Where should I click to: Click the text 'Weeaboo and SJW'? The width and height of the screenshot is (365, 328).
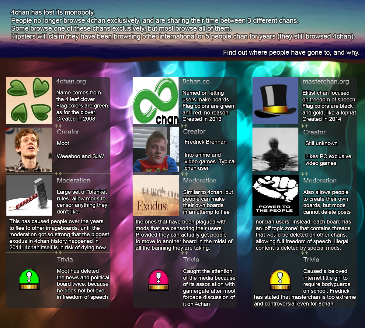(80, 156)
